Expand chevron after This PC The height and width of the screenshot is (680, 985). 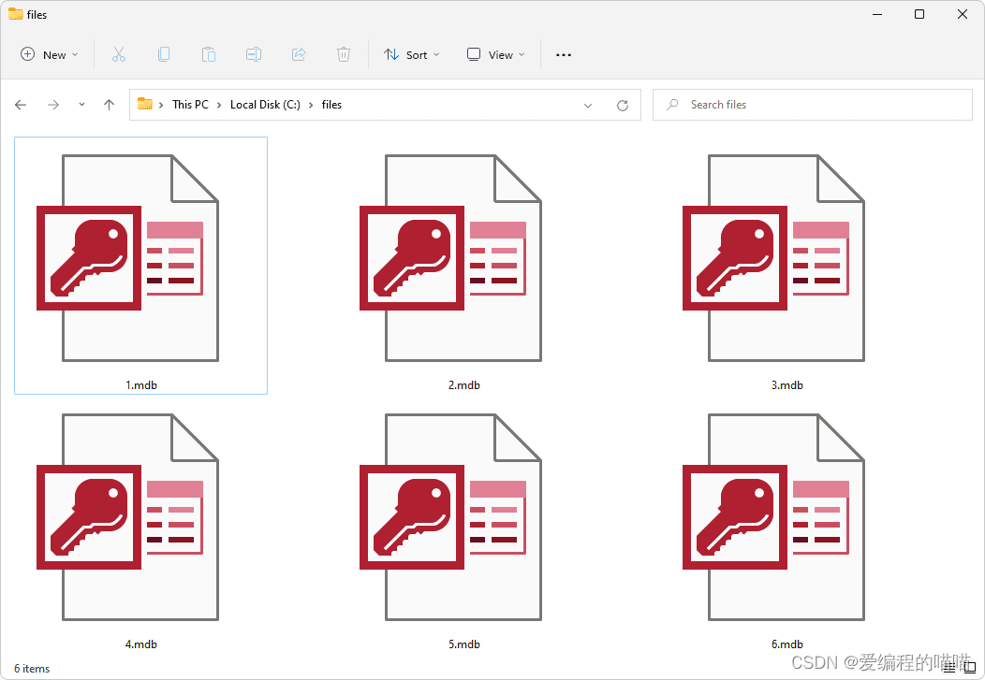(219, 105)
